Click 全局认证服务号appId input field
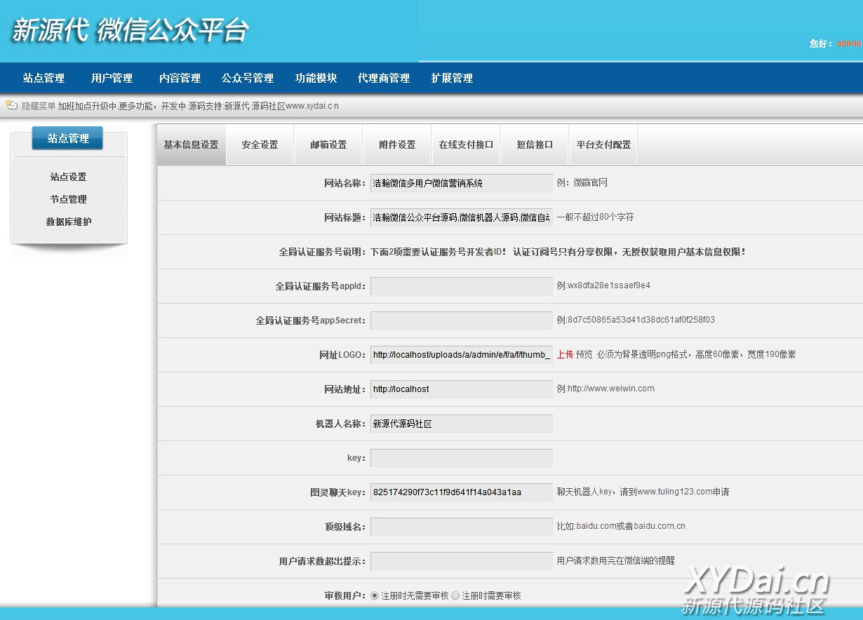This screenshot has width=863, height=620. point(461,286)
